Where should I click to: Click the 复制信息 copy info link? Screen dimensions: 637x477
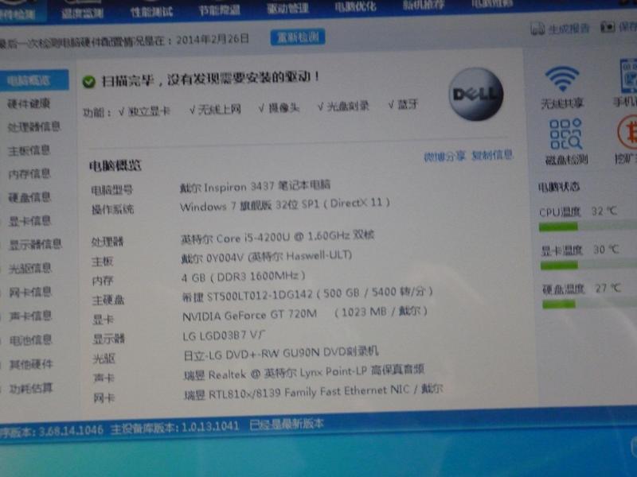tap(492, 156)
